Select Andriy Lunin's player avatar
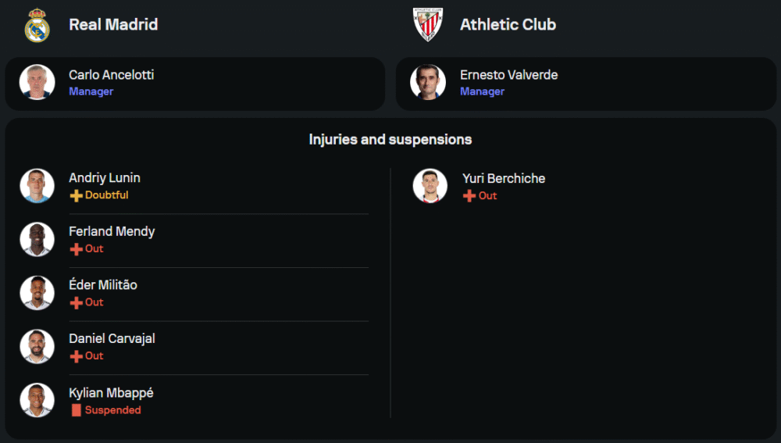The image size is (781, 443). click(x=37, y=186)
